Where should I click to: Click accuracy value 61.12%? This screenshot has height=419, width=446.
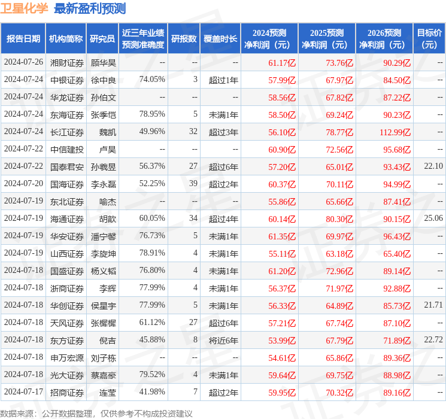[x=152, y=322]
